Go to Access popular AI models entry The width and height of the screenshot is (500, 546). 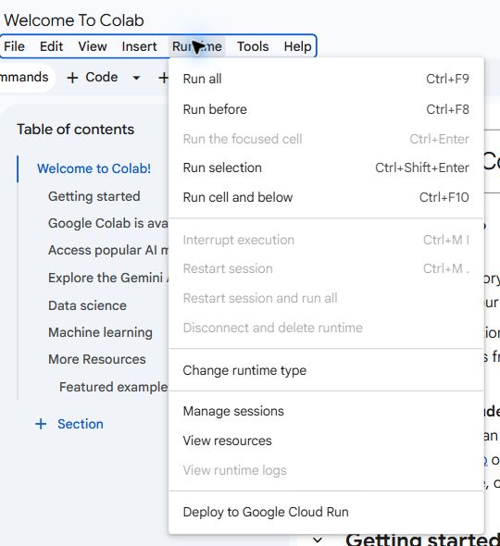[x=108, y=250]
